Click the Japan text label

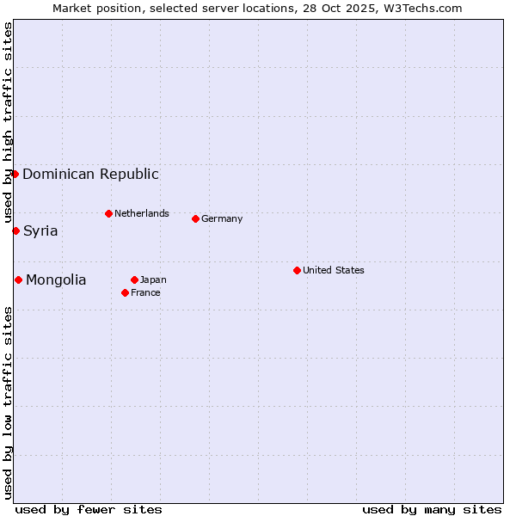click(153, 279)
